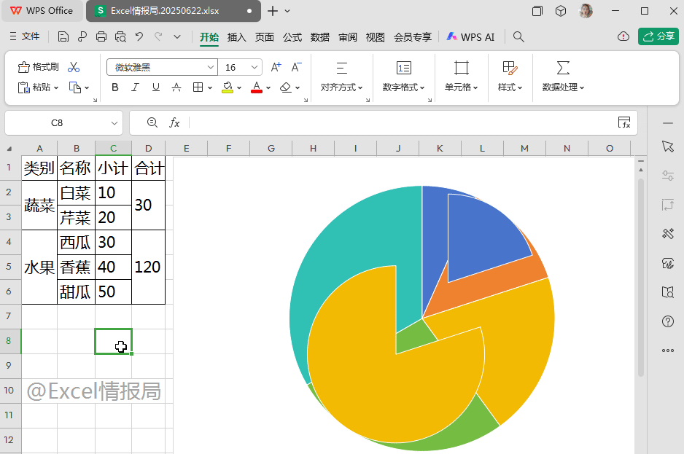The width and height of the screenshot is (684, 454).
Task: Open 数据处理 data processing menu
Action: tap(563, 77)
